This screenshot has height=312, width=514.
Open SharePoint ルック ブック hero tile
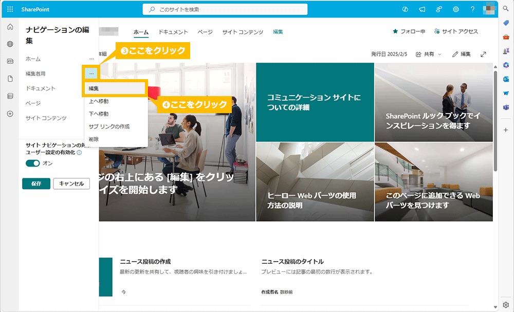[434, 102]
